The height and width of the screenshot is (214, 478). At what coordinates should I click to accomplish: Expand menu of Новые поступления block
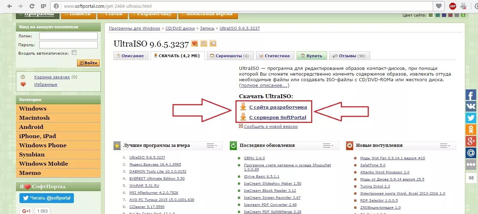(445, 145)
